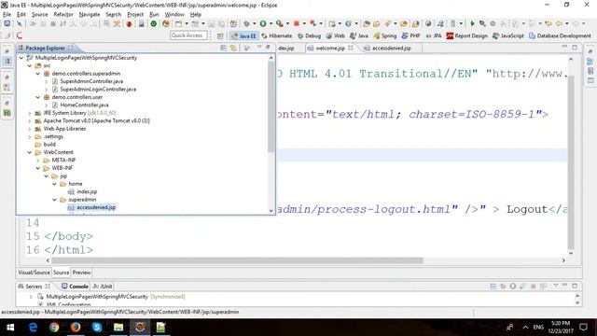Image resolution: width=597 pixels, height=336 pixels.
Task: Click the Package Explorer vertical scrollbar
Action: [271, 106]
